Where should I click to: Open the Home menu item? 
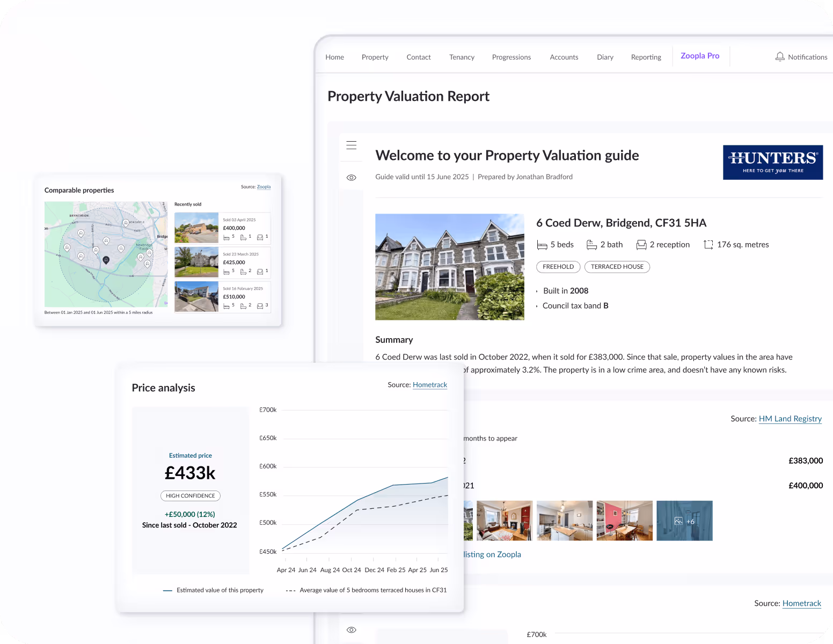coord(334,57)
